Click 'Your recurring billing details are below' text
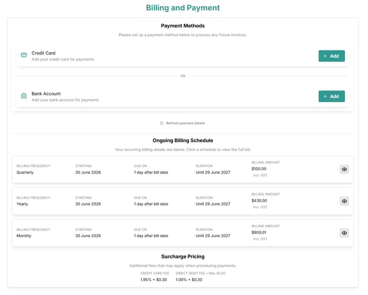Screen dimensions: 368x295 coord(182,149)
